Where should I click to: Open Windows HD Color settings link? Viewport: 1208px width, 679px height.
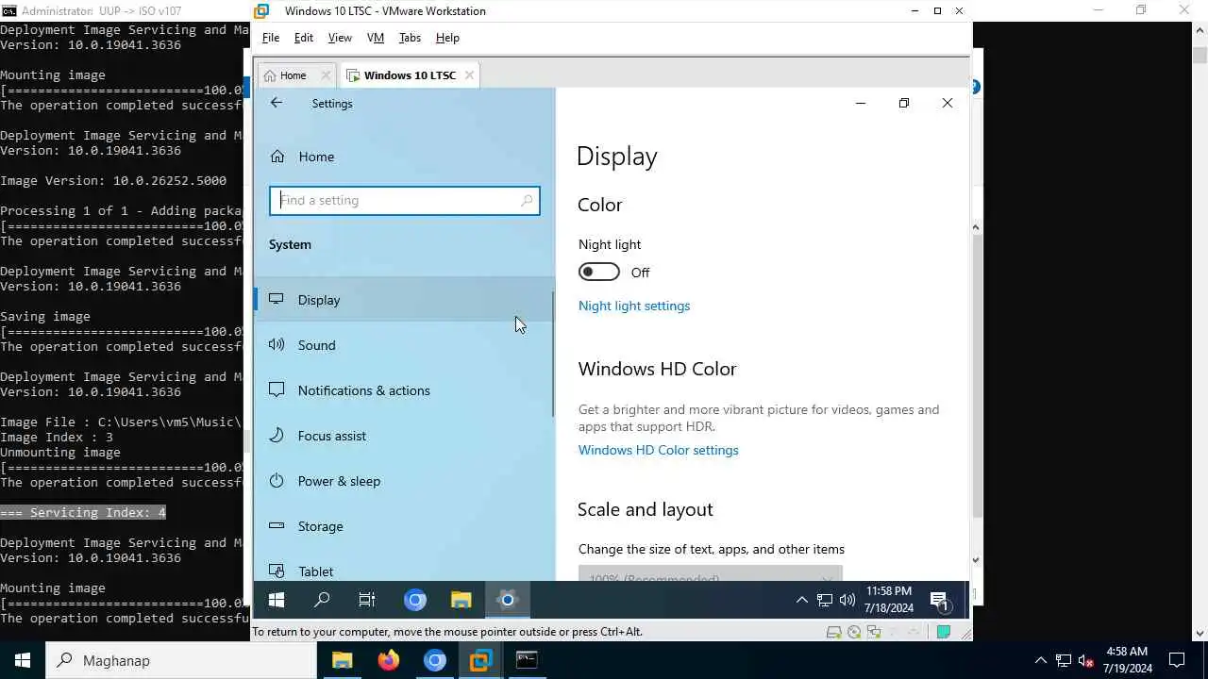point(659,450)
